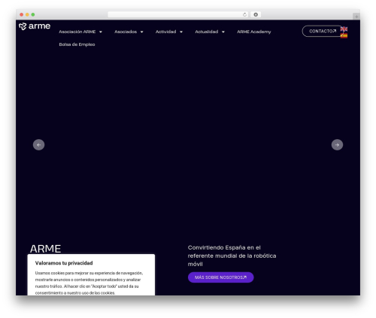Screen dimensions: 376x318
Task: Advance slider with right arrow button
Action: [337, 145]
